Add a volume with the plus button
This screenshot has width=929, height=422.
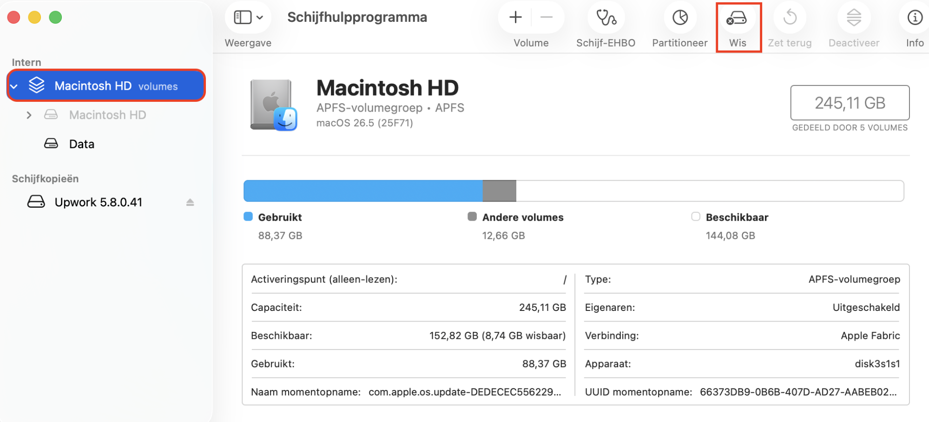pos(515,18)
